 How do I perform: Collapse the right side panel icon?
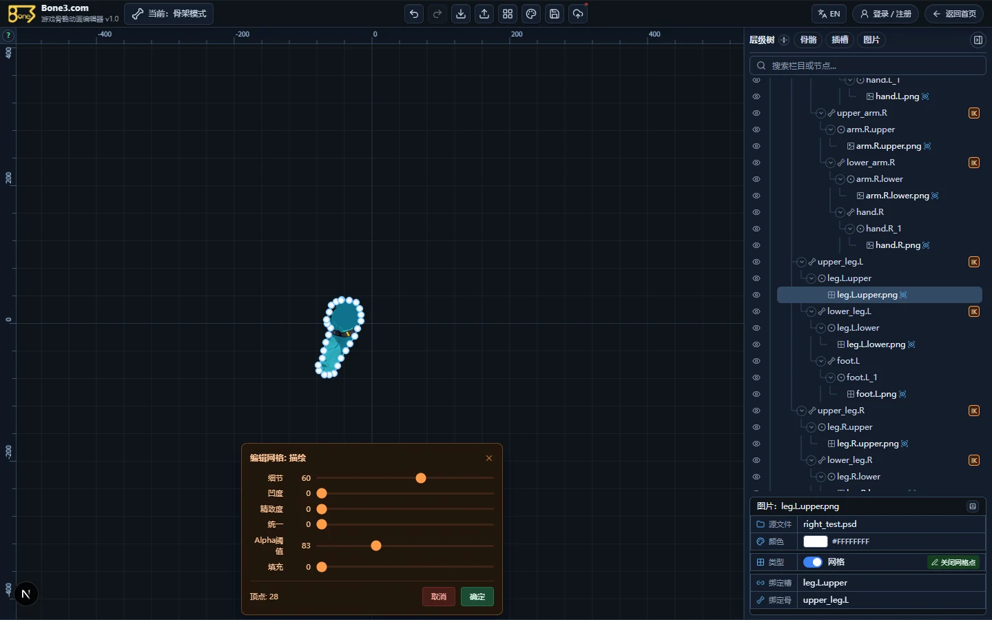(x=978, y=40)
